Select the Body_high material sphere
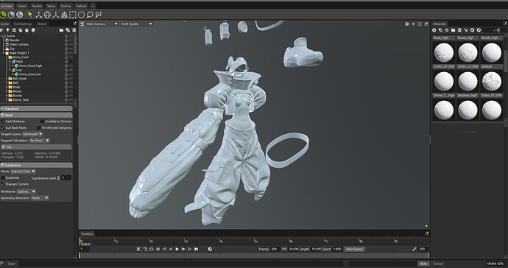This screenshot has height=268, width=508. click(x=443, y=52)
